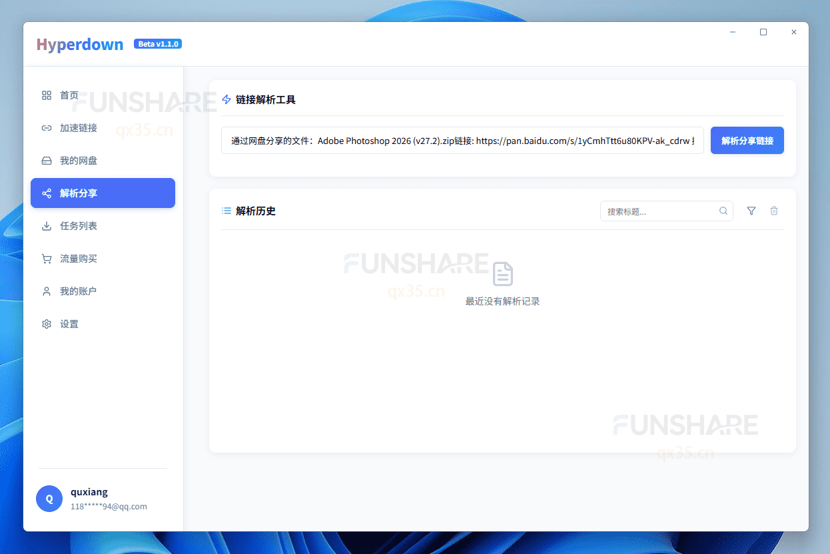
Task: Click the Beta v1.1.0 version badge
Action: coord(158,43)
